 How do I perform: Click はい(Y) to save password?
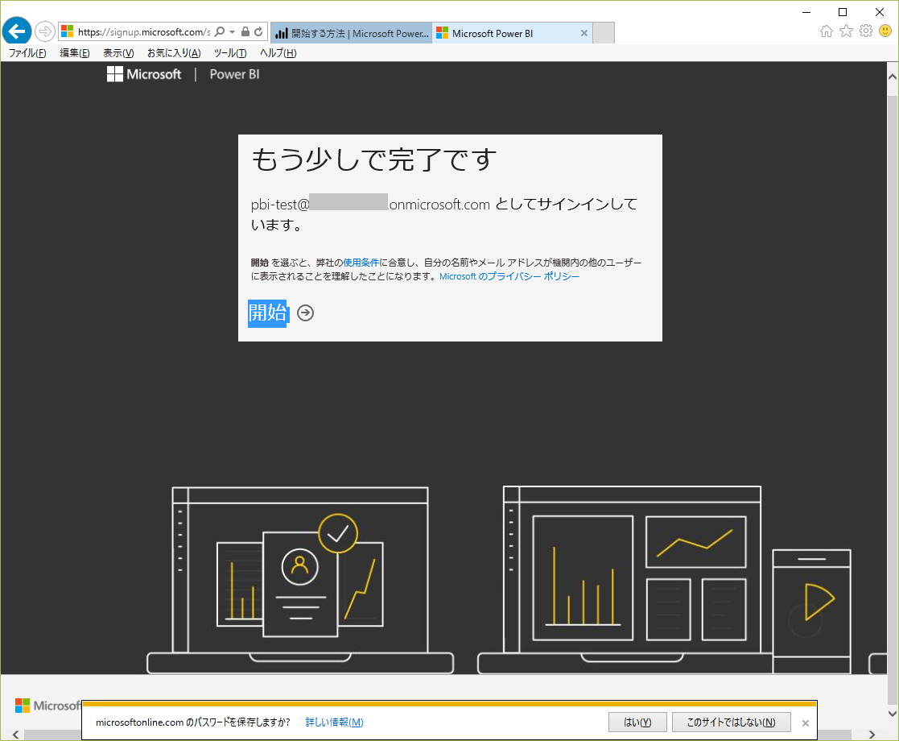(637, 722)
